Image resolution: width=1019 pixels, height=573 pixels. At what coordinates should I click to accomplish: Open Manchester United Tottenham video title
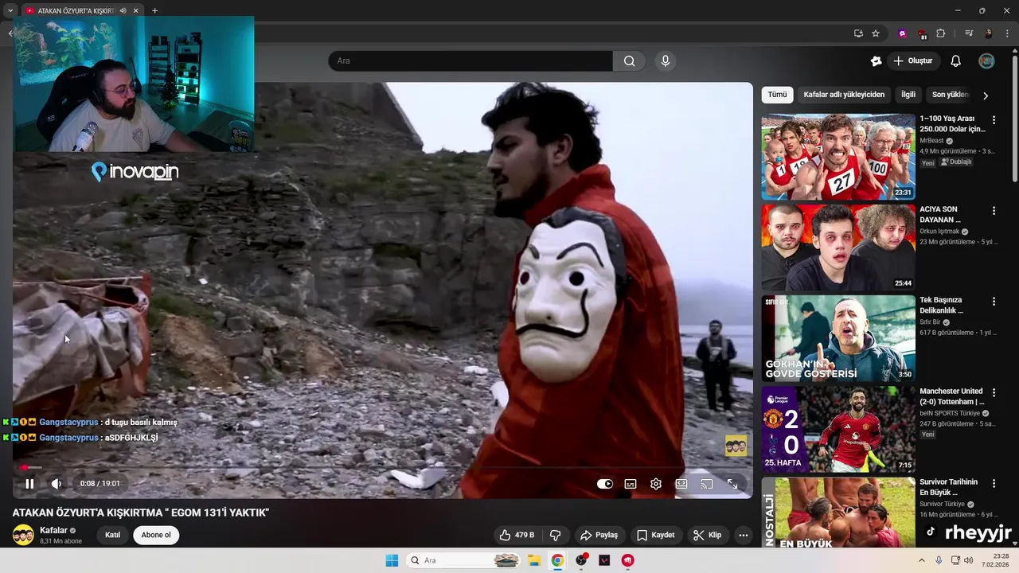click(952, 396)
